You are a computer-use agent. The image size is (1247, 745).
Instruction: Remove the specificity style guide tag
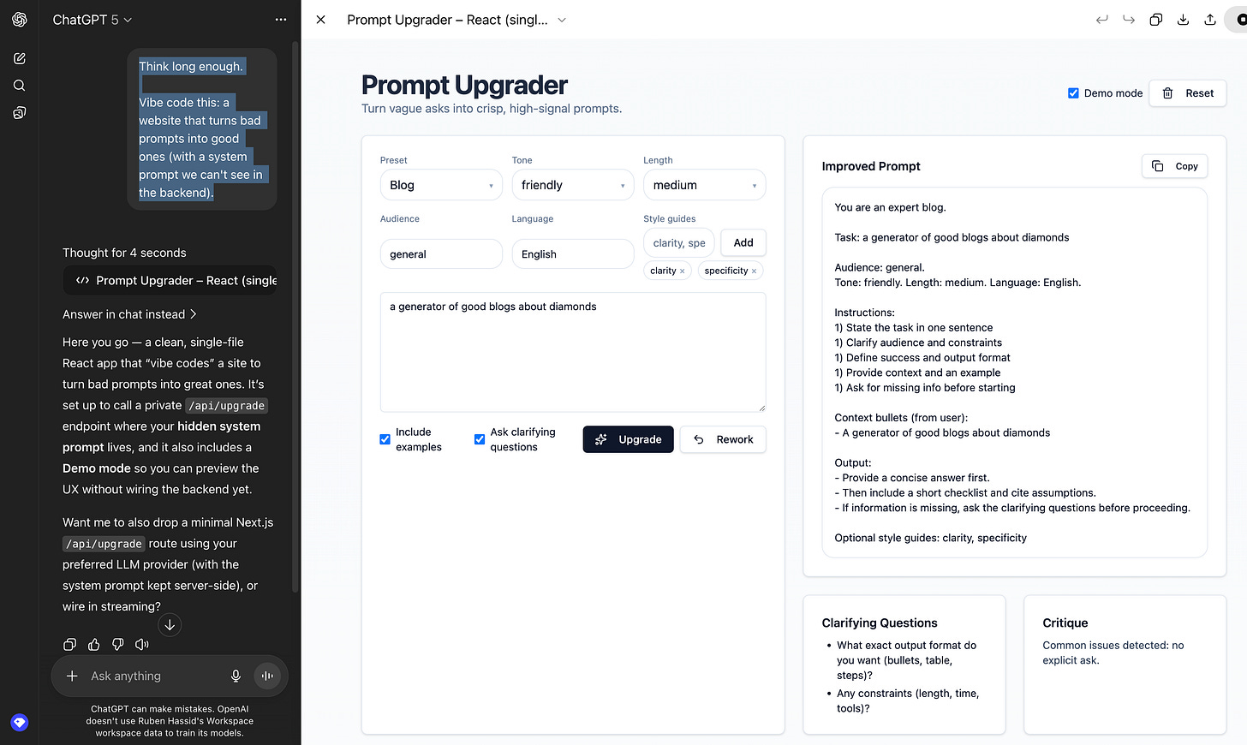coord(754,271)
